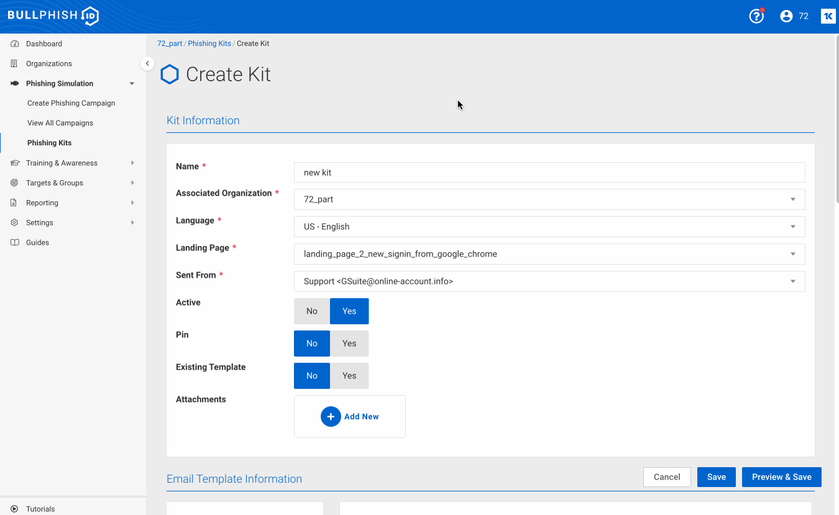Set Active to No
The height and width of the screenshot is (515, 839).
pyautogui.click(x=312, y=311)
